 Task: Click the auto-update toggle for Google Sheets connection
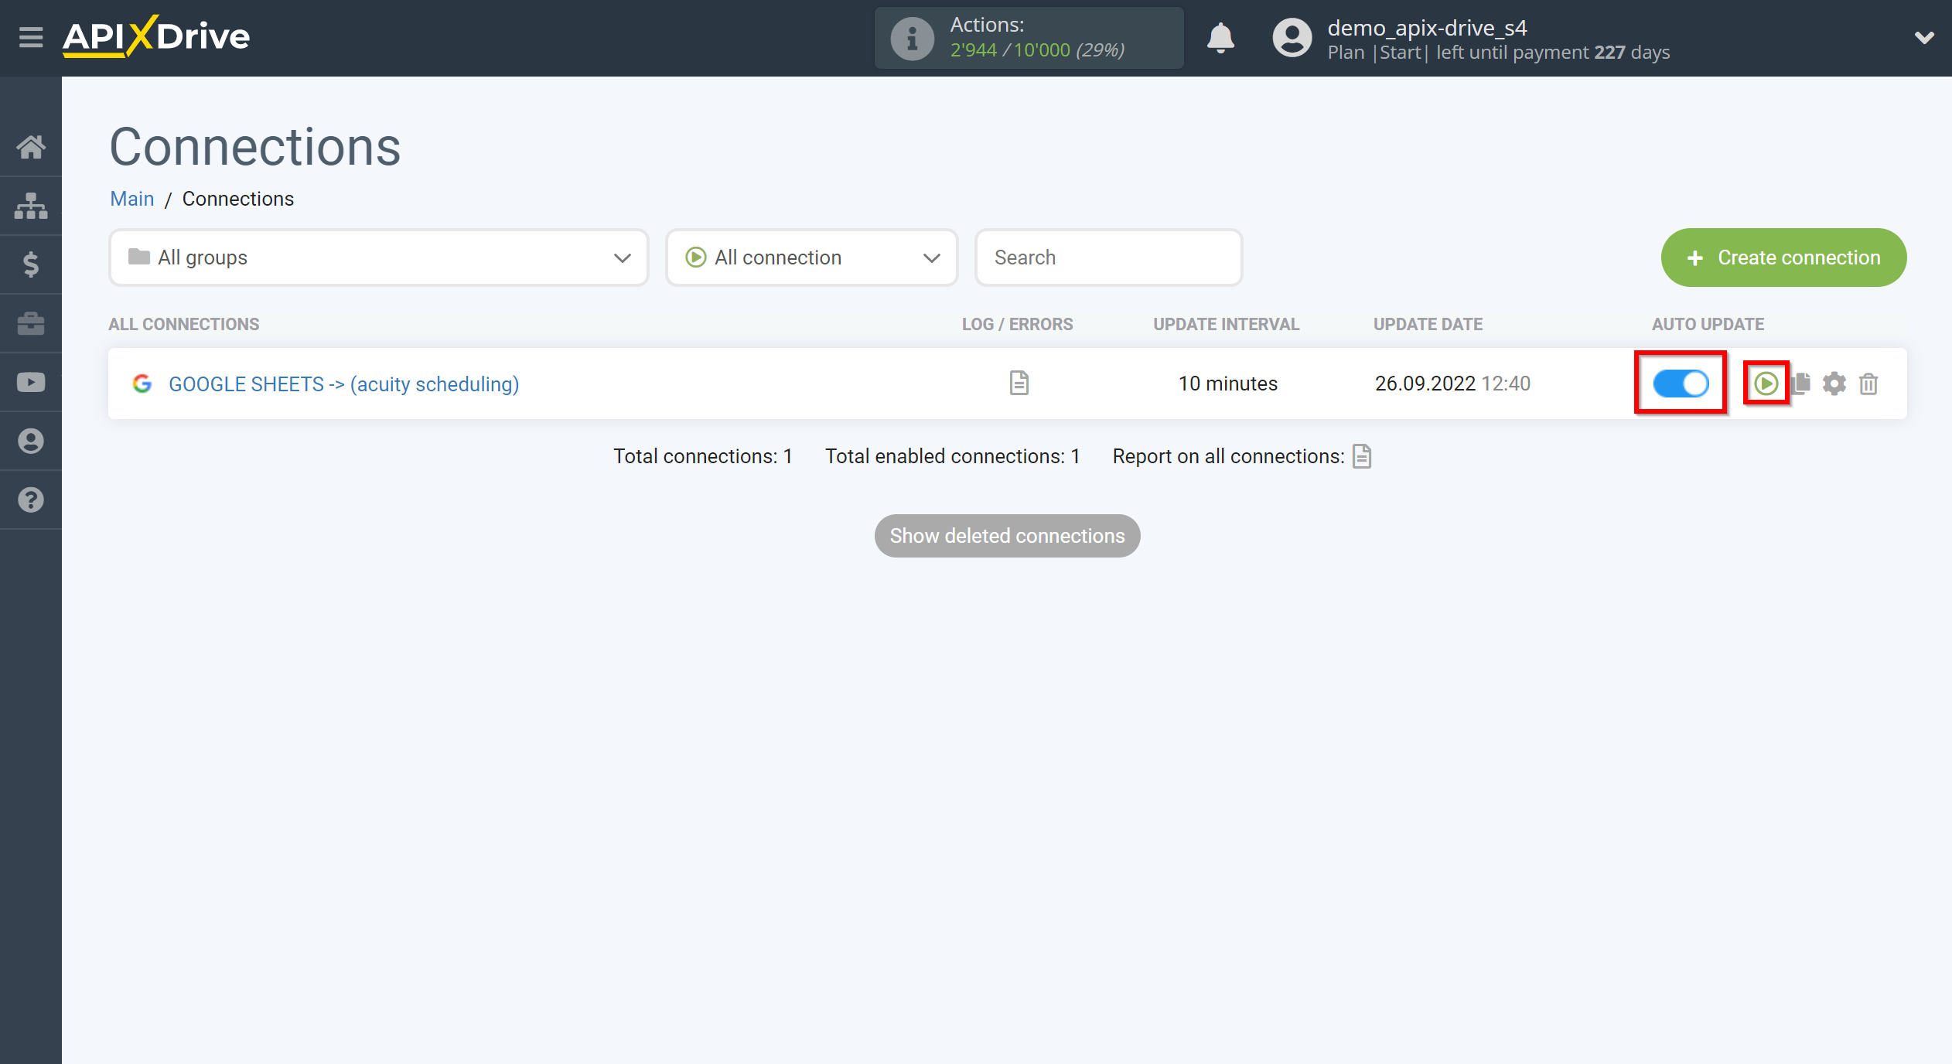pos(1681,383)
